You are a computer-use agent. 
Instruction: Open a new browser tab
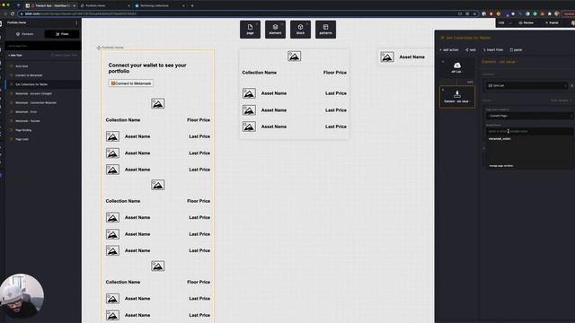point(192,5)
